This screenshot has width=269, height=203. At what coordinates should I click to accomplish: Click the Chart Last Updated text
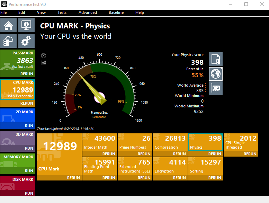(65, 129)
